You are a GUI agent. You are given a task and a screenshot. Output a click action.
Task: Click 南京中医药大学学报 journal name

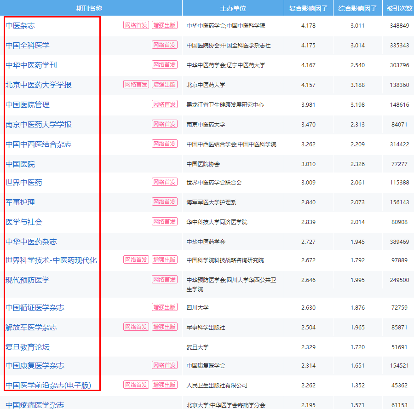point(39,124)
